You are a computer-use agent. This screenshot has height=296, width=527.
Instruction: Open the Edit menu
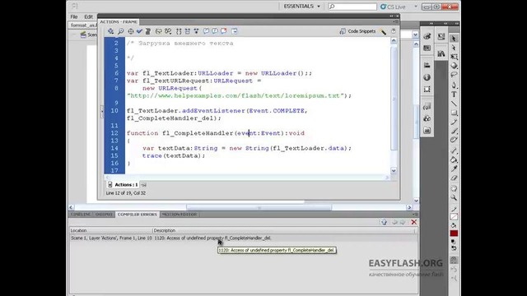pos(88,16)
